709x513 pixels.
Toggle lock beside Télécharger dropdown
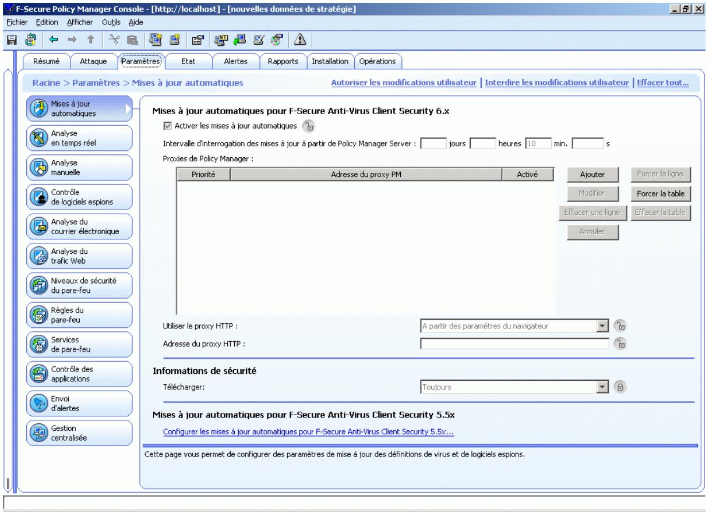coord(621,386)
